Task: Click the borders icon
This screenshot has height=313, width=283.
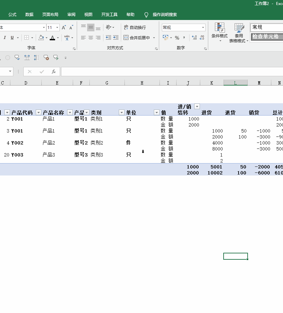Action: 26,38
